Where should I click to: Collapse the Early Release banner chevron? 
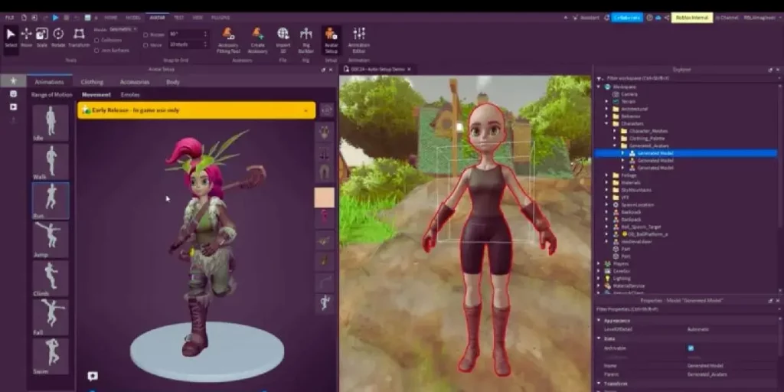tap(305, 110)
